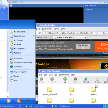Click Forward in File Browser toolbar
Image resolution: width=108 pixels, height=108 pixels.
click(x=52, y=80)
